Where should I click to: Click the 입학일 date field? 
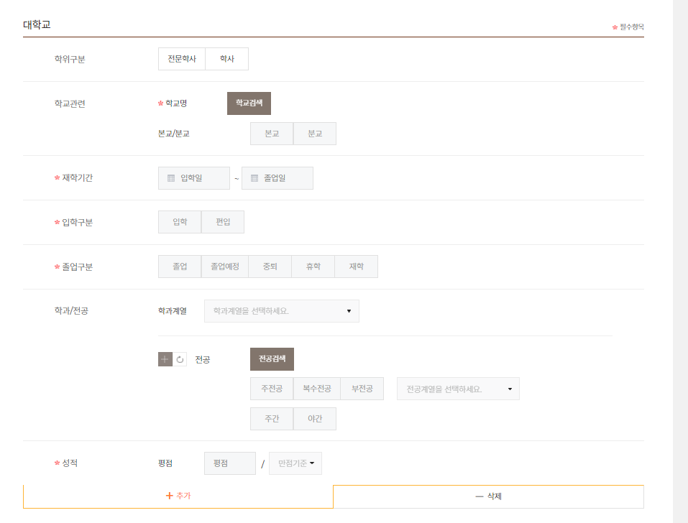tap(194, 178)
